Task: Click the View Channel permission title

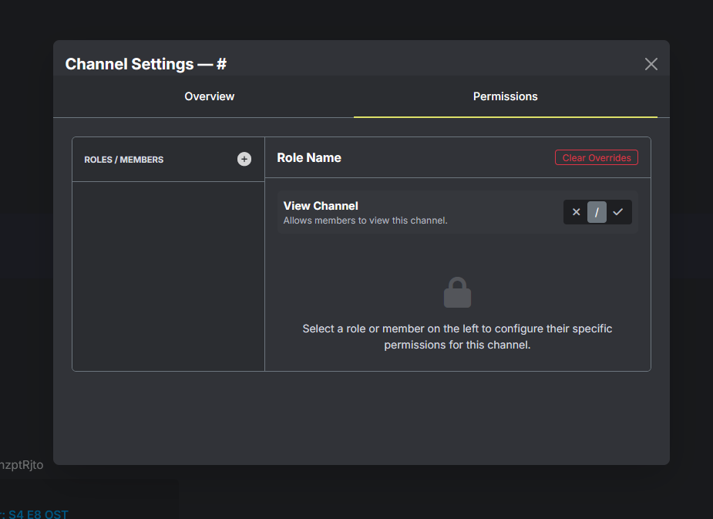Action: (x=321, y=206)
